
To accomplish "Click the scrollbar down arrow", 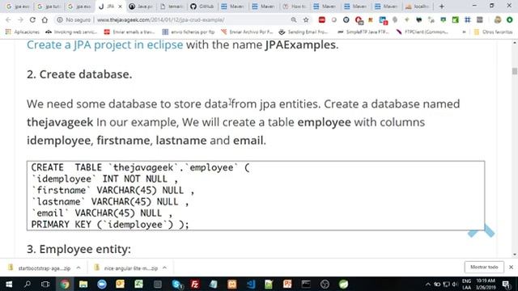I will pyautogui.click(x=515, y=255).
